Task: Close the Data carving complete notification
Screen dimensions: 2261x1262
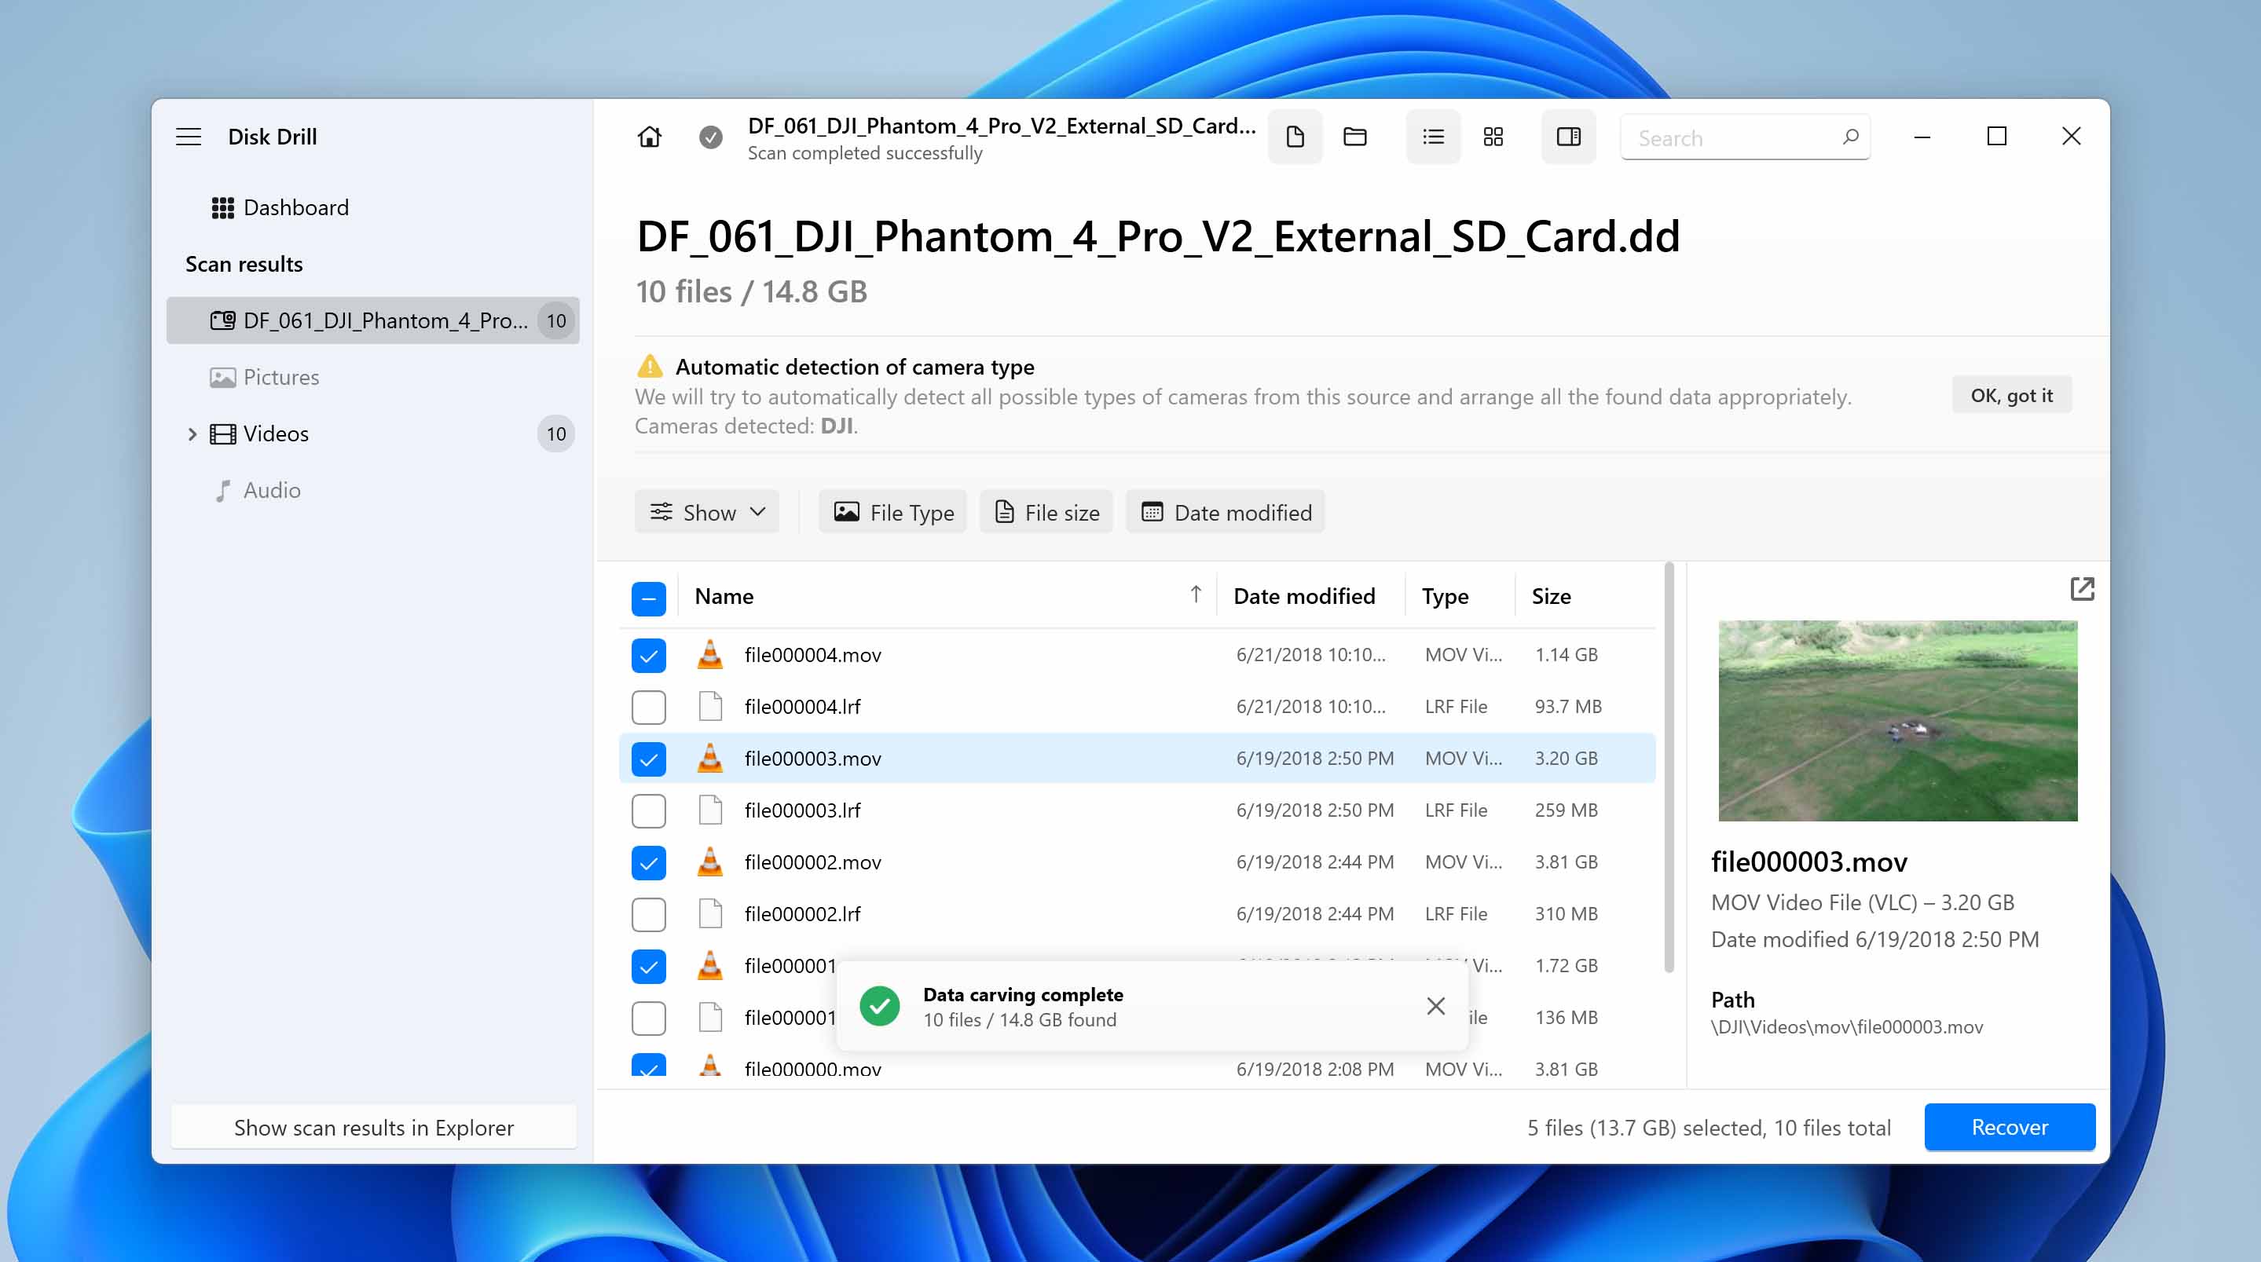Action: [x=1435, y=1006]
